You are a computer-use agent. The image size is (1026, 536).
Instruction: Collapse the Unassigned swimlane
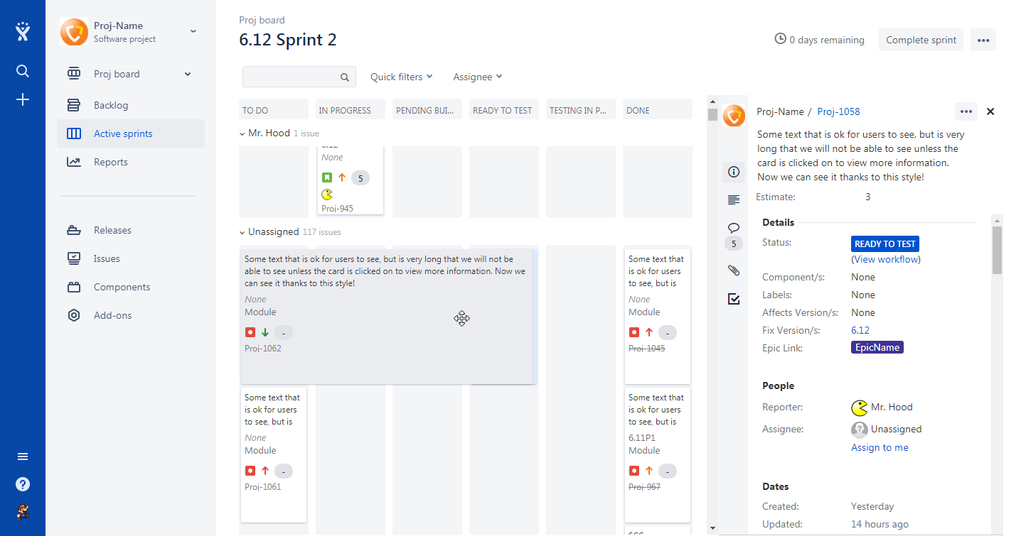click(242, 231)
